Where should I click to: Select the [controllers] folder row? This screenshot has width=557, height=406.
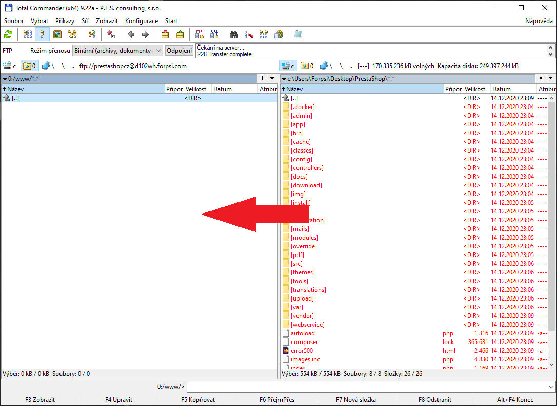click(414, 168)
